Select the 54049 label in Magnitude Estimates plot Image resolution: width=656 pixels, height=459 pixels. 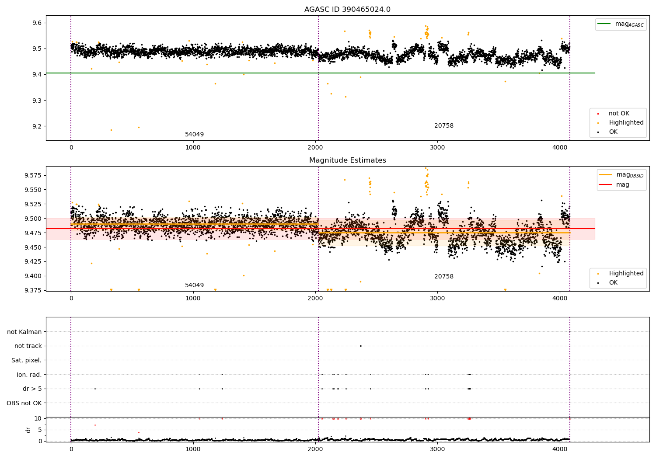tap(194, 285)
